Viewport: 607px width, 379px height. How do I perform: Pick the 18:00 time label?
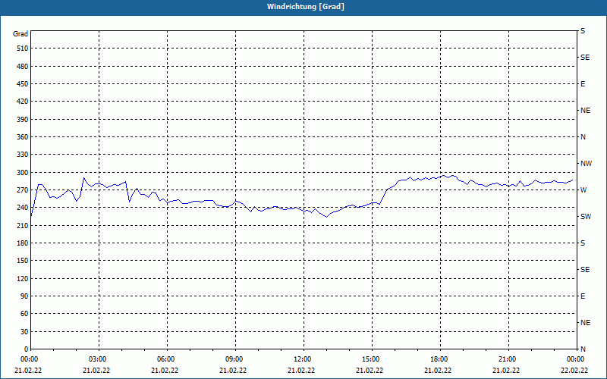[439, 359]
